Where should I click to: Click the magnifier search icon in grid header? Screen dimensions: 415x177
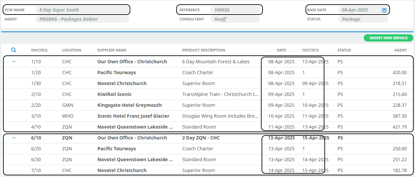coord(14,50)
